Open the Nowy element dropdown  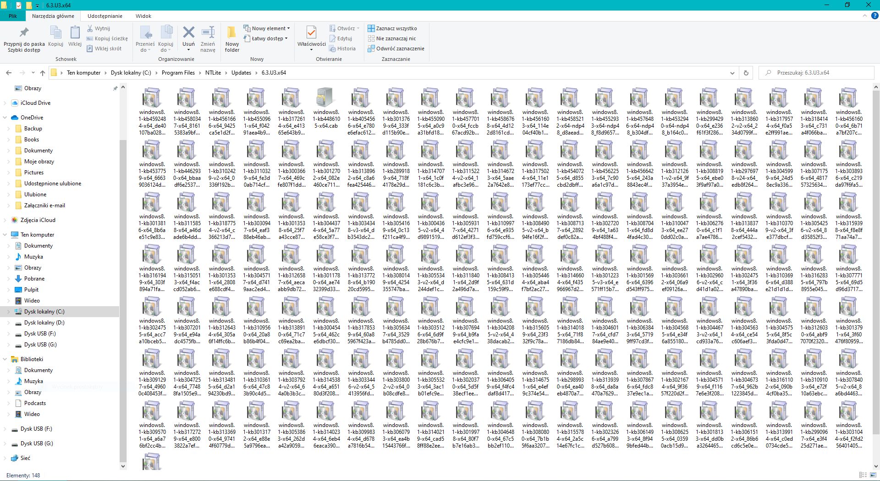(x=266, y=28)
